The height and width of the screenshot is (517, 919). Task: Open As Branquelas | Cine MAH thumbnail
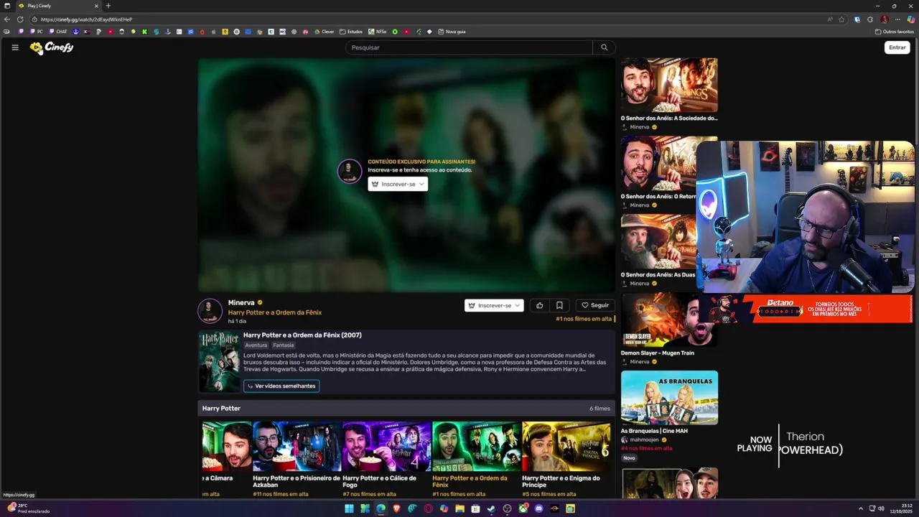[x=669, y=397]
